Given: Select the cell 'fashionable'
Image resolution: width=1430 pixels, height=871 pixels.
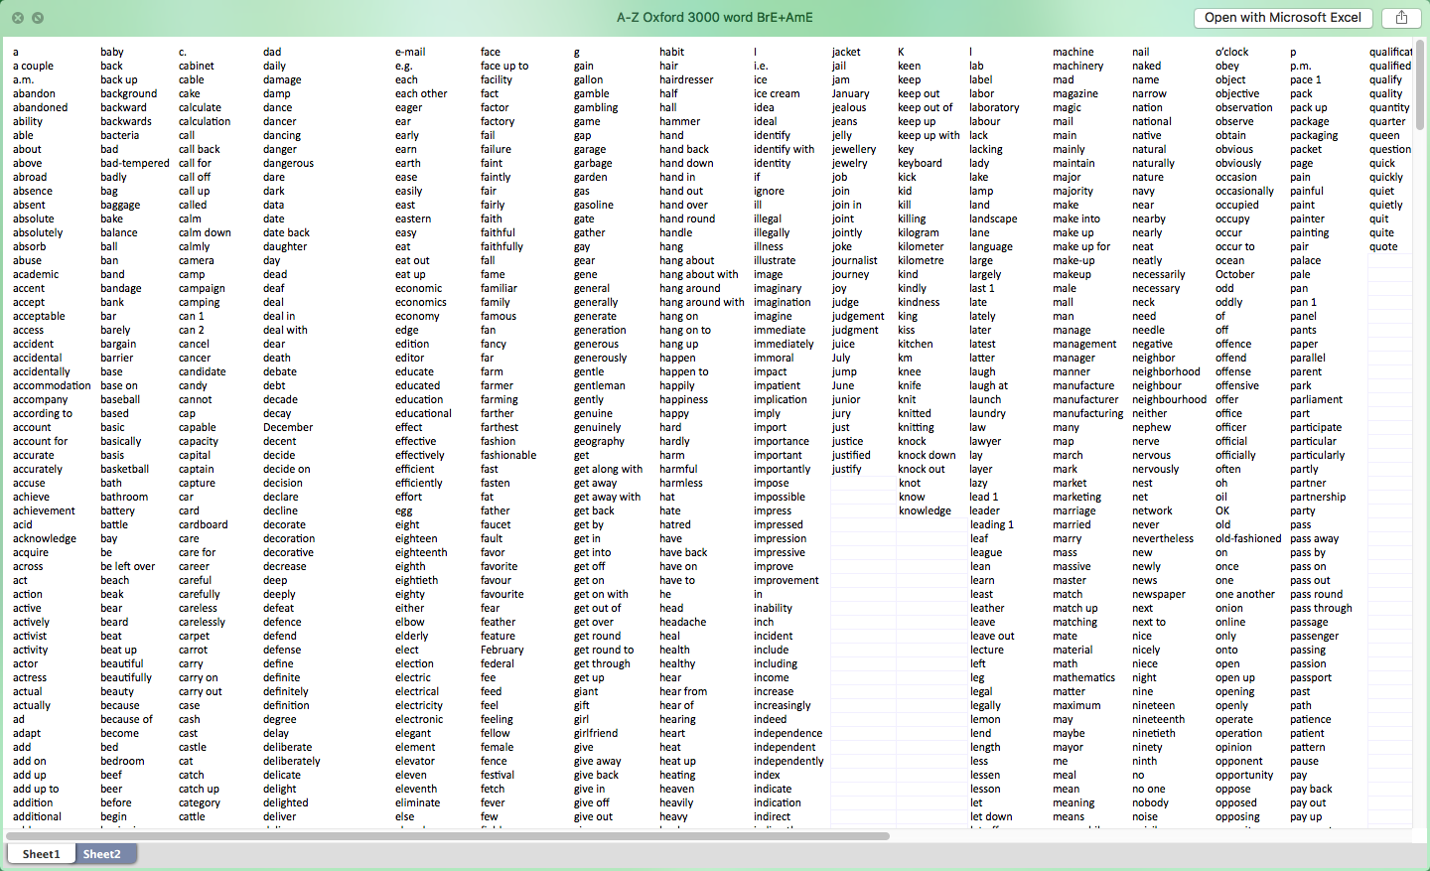Looking at the screenshot, I should [508, 455].
